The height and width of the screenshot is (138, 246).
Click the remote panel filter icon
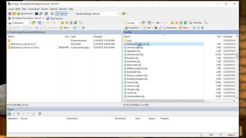[x=150, y=23]
